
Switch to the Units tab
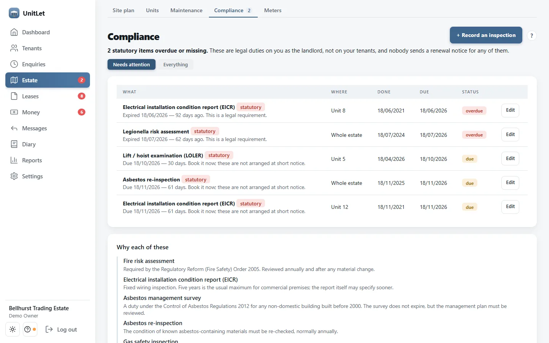tap(152, 10)
